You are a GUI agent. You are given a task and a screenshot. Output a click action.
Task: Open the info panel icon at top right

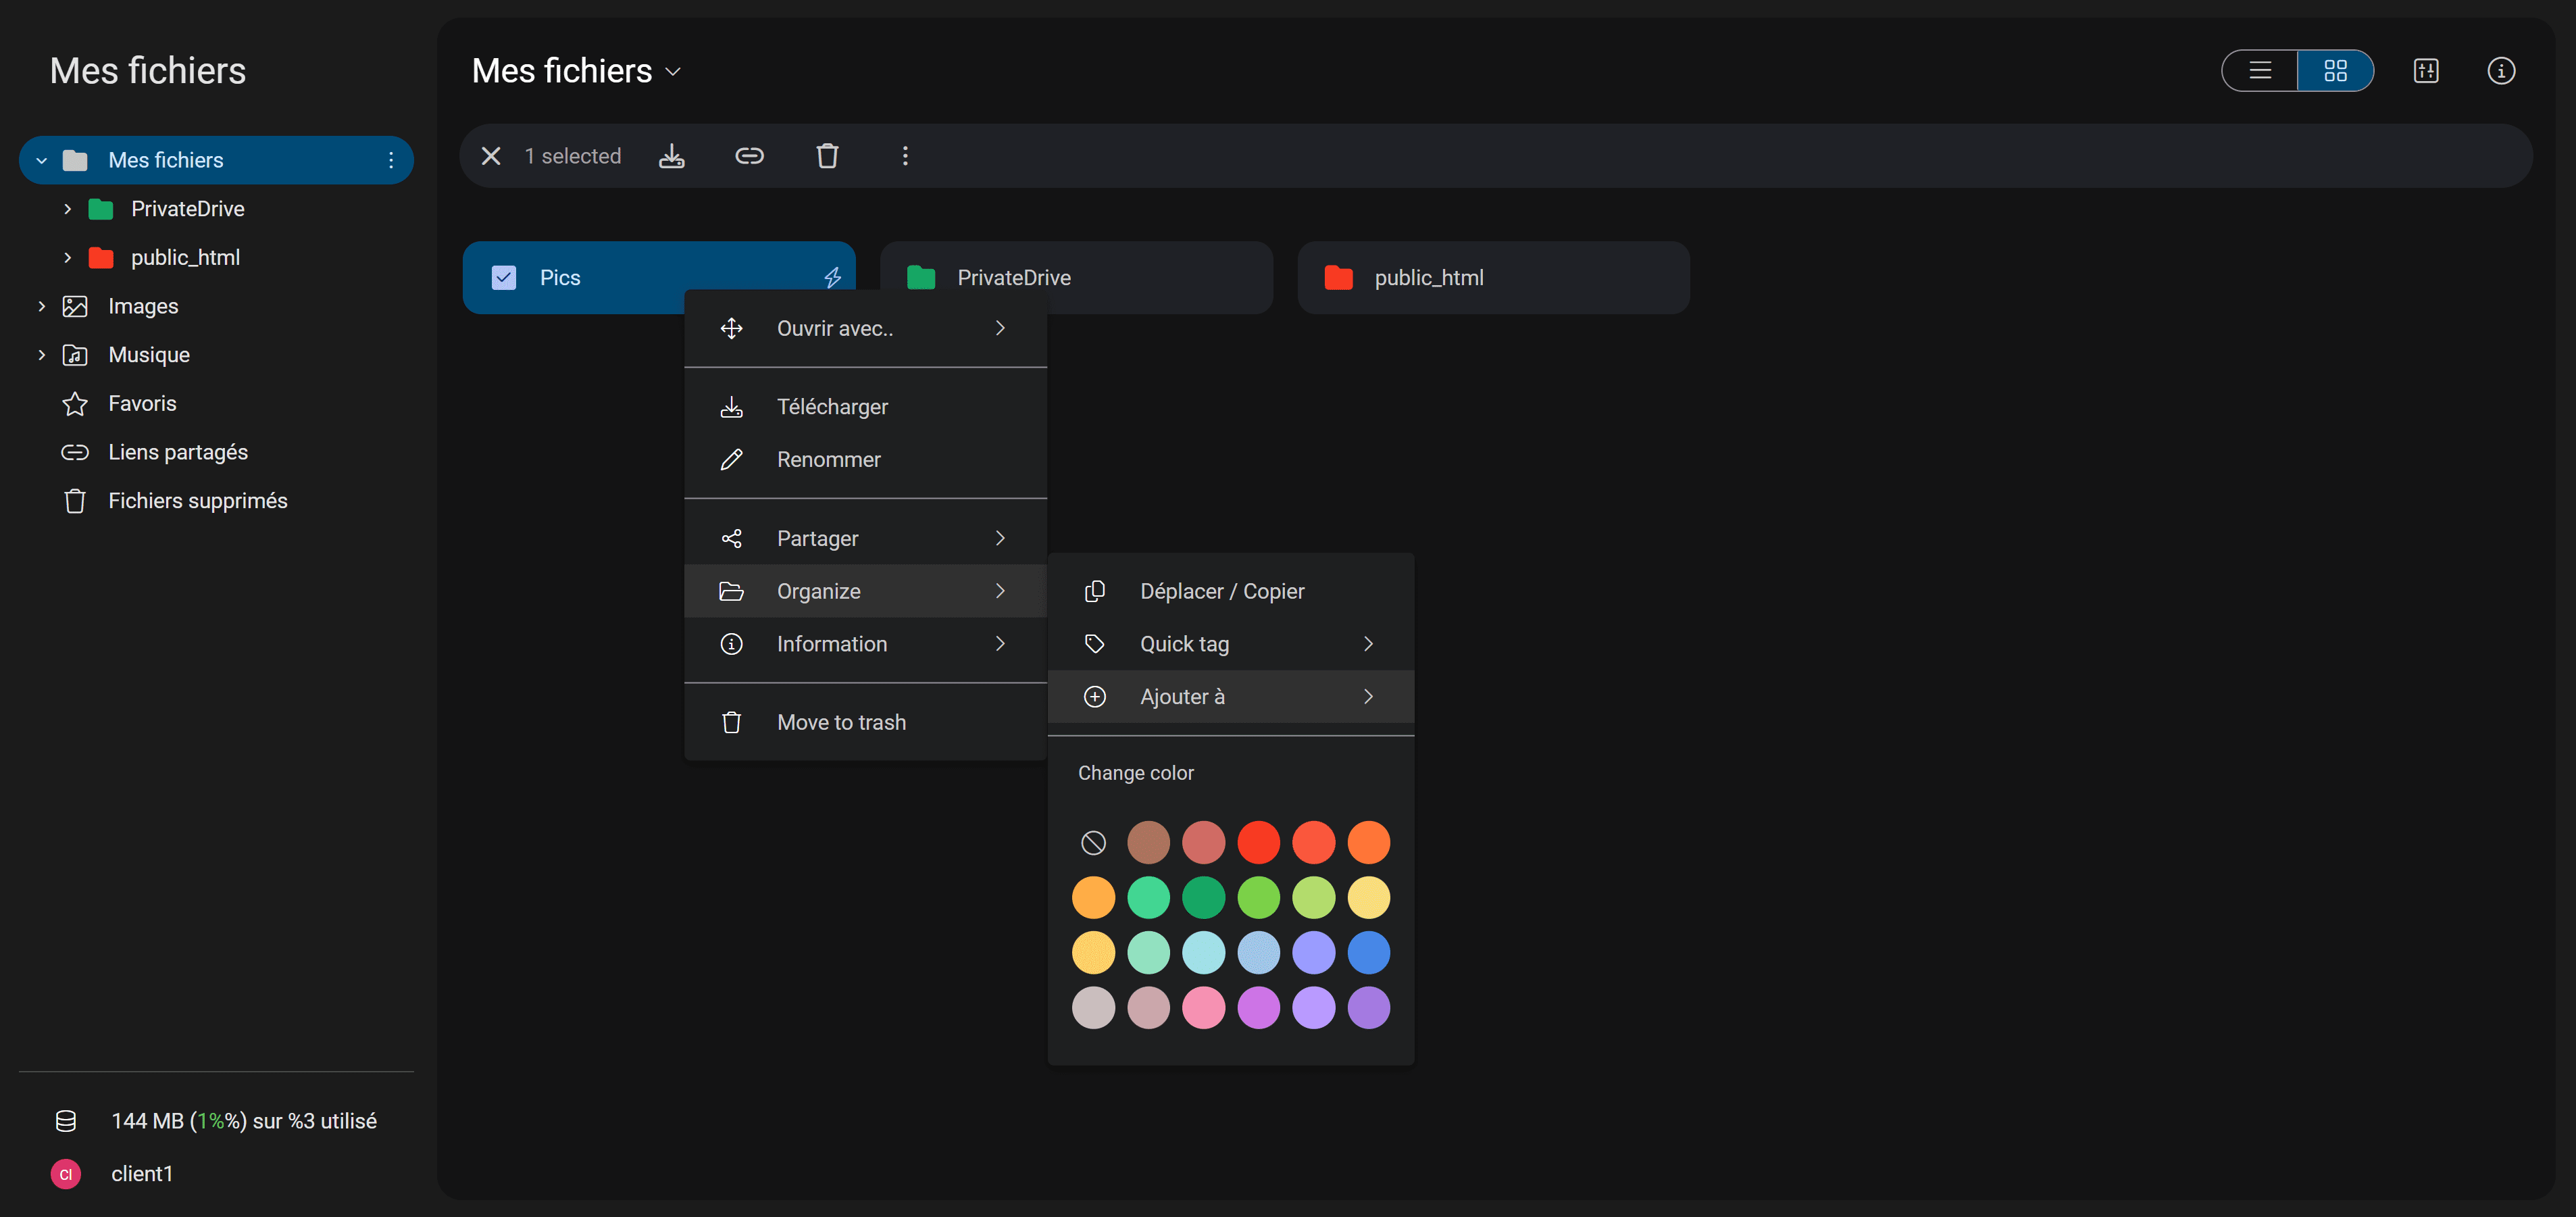(x=2500, y=71)
